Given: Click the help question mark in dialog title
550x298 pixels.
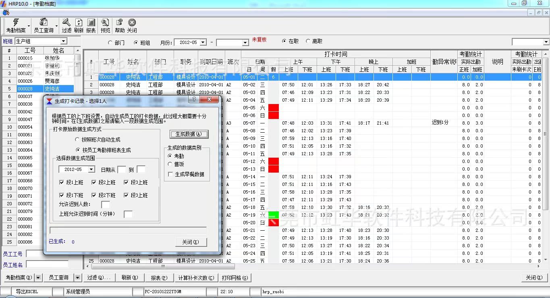Looking at the screenshot, I should (194, 100).
